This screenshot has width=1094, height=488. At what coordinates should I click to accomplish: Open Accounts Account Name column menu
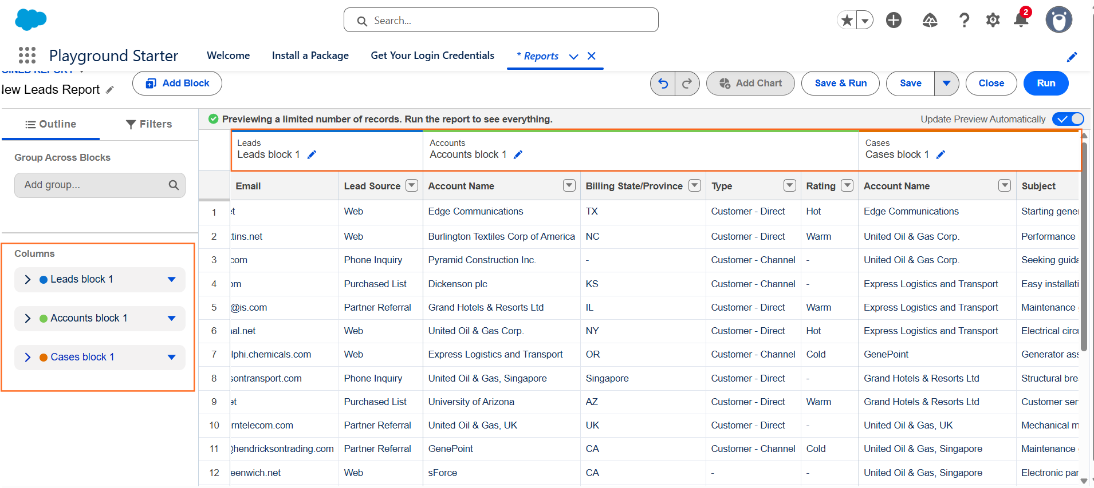(569, 185)
